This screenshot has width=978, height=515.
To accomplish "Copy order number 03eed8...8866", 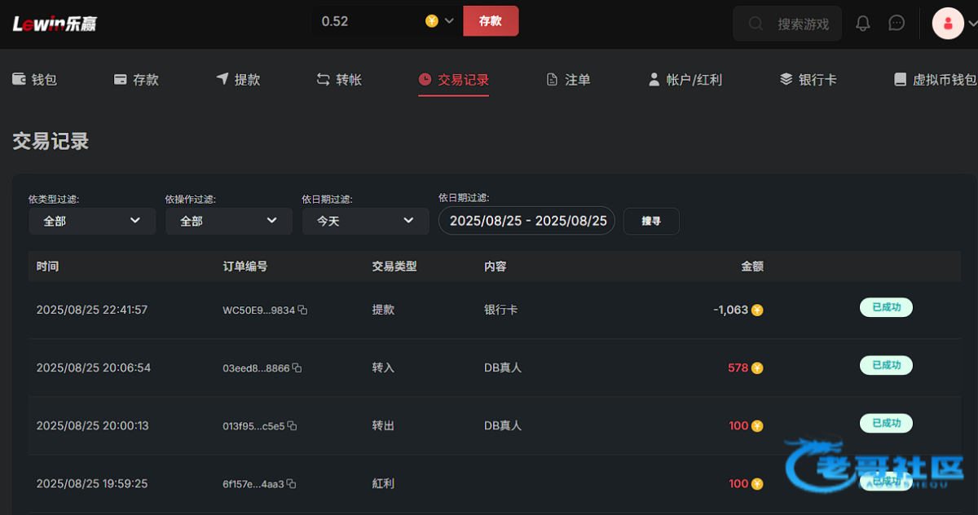I will click(x=297, y=368).
